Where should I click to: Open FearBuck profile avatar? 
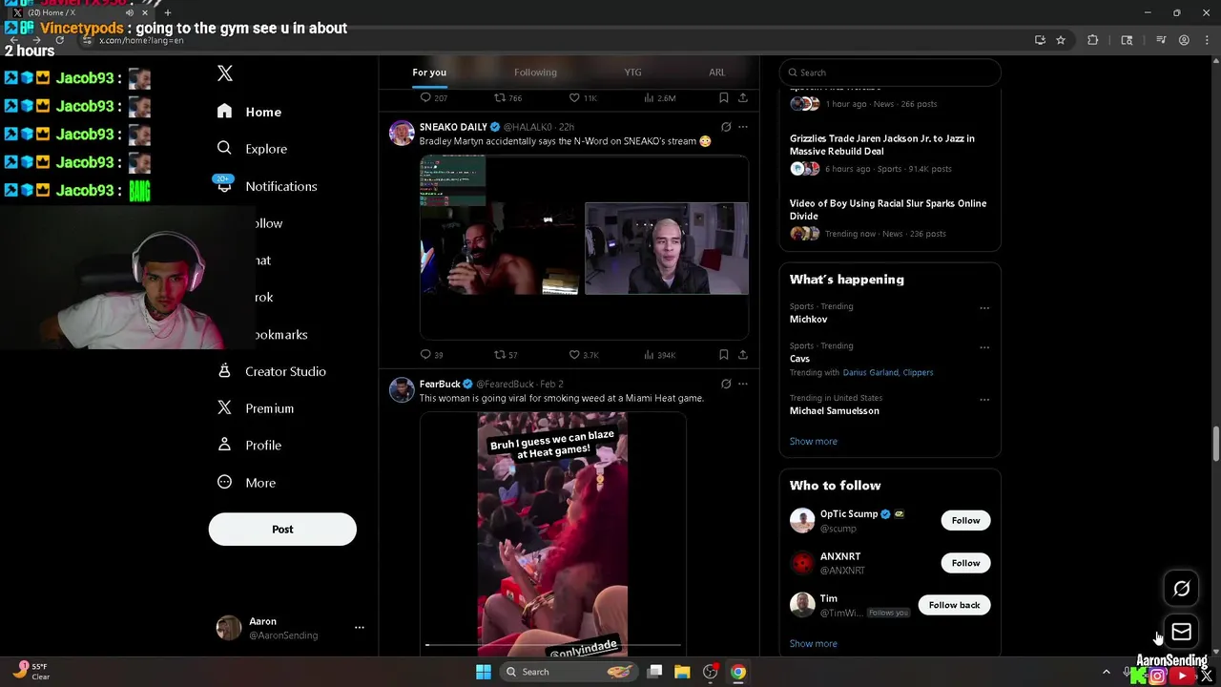tap(402, 389)
